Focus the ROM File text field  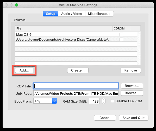pos(76,86)
